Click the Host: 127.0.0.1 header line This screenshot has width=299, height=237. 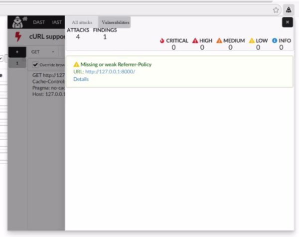tap(48, 94)
